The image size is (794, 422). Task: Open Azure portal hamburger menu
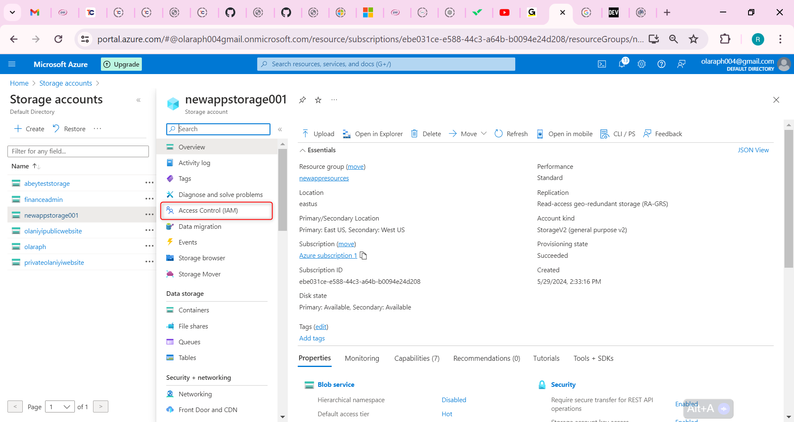12,64
